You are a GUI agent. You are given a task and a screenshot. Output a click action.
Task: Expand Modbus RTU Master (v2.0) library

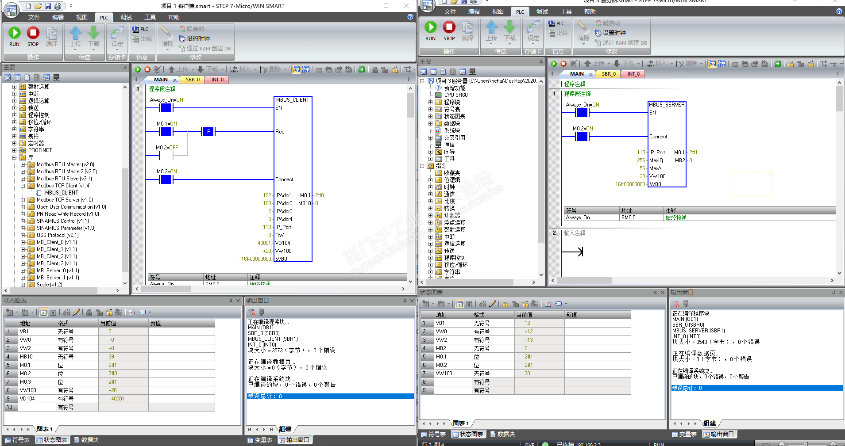pyautogui.click(x=23, y=164)
